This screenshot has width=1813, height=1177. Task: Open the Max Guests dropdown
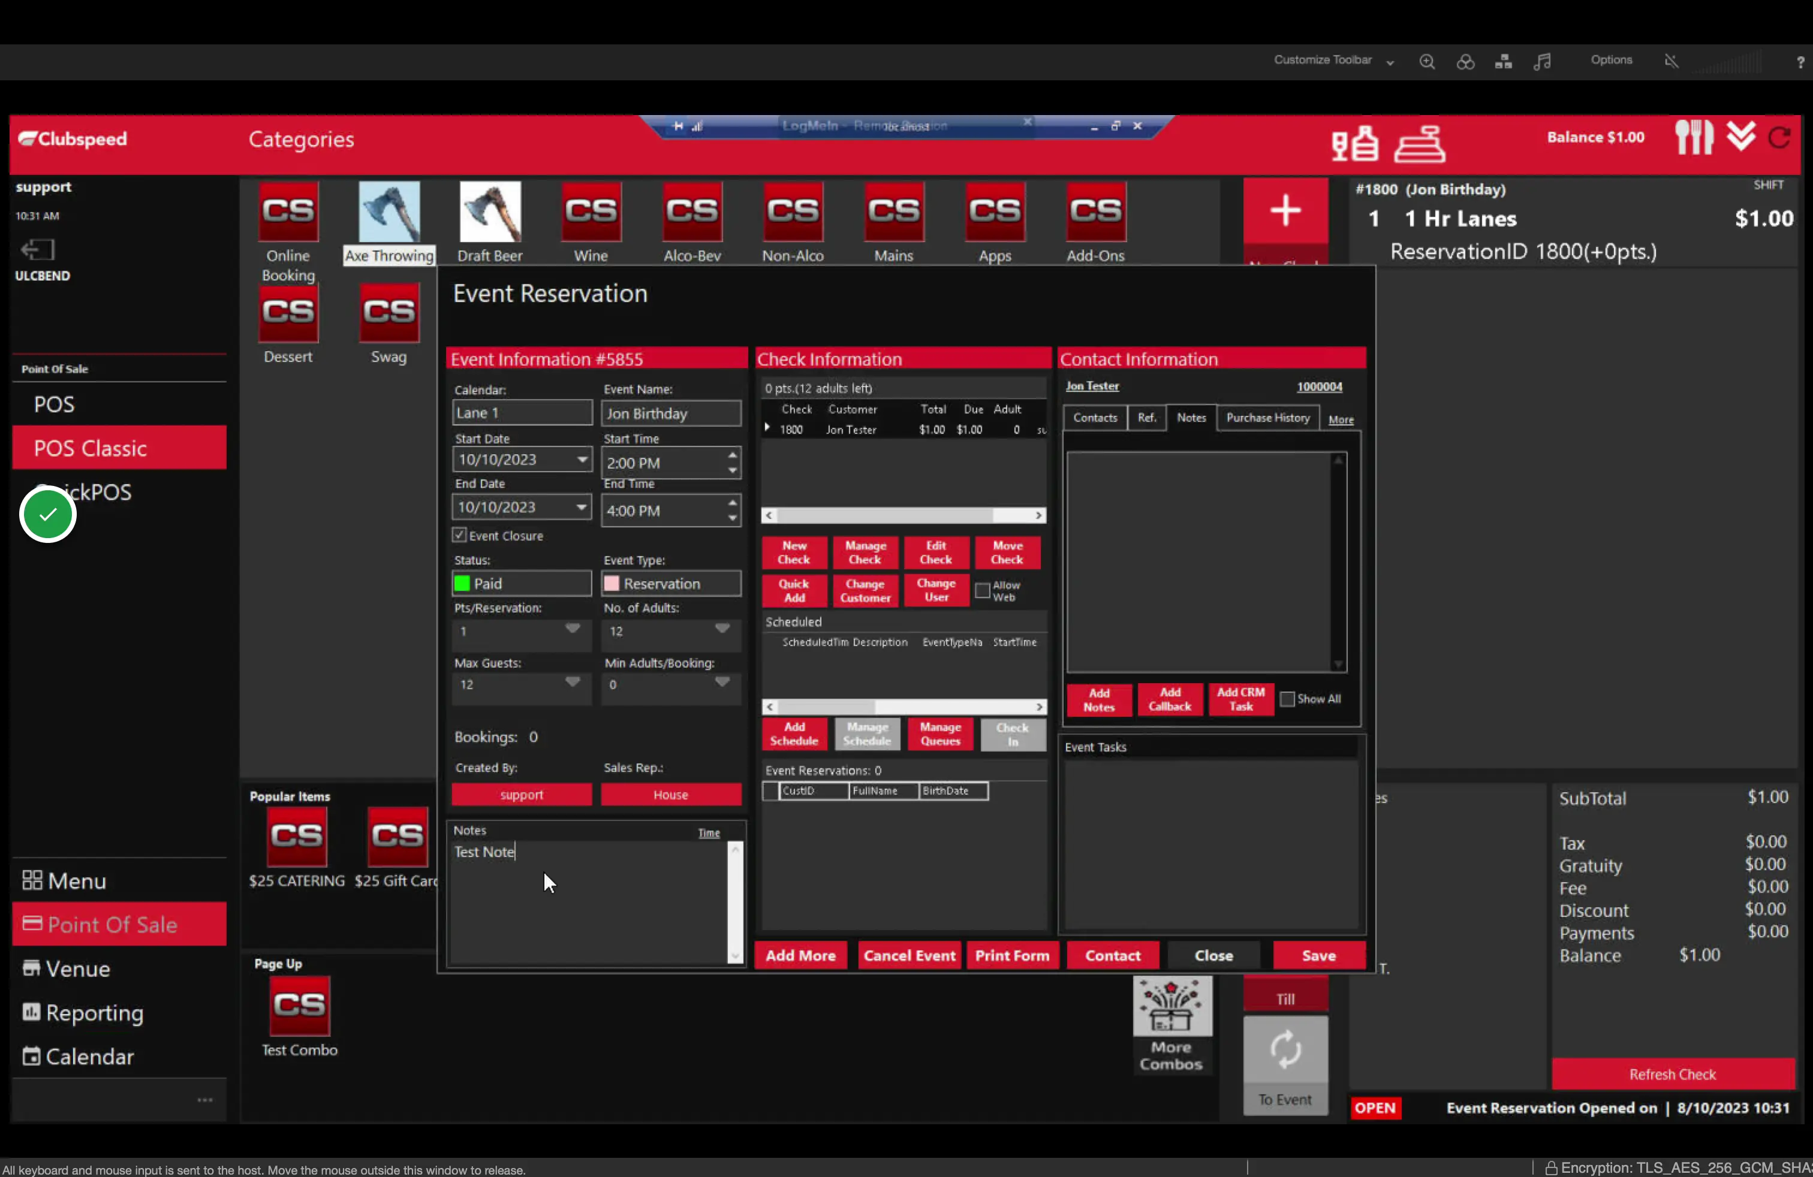572,682
